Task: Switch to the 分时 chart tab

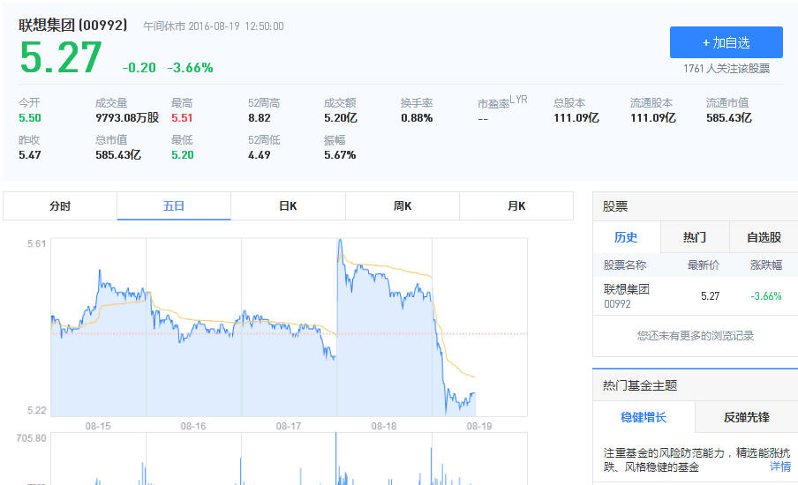Action: click(x=60, y=206)
